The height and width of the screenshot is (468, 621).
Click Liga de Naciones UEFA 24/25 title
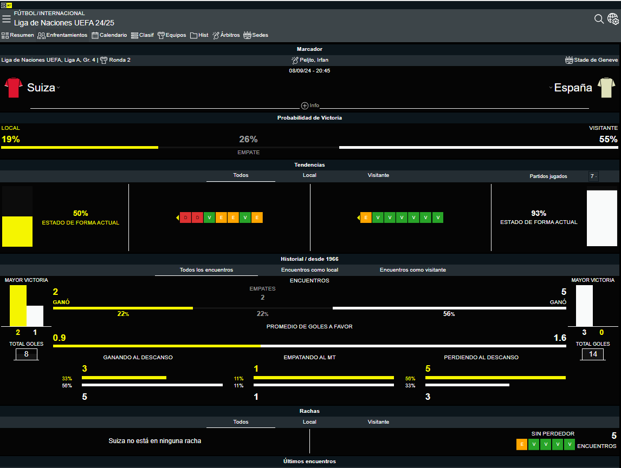(x=64, y=23)
